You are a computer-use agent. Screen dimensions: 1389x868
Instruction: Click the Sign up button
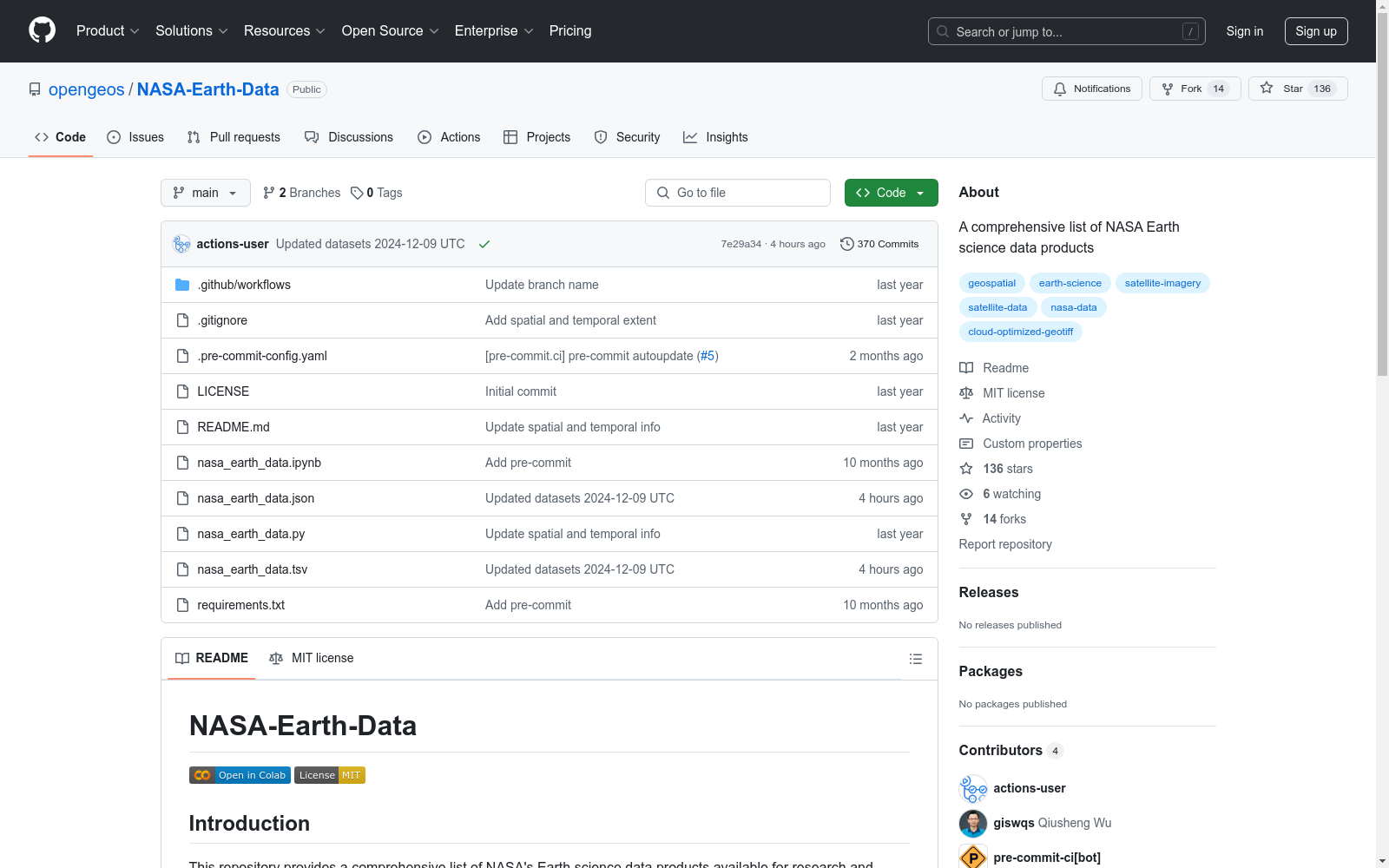(x=1316, y=31)
